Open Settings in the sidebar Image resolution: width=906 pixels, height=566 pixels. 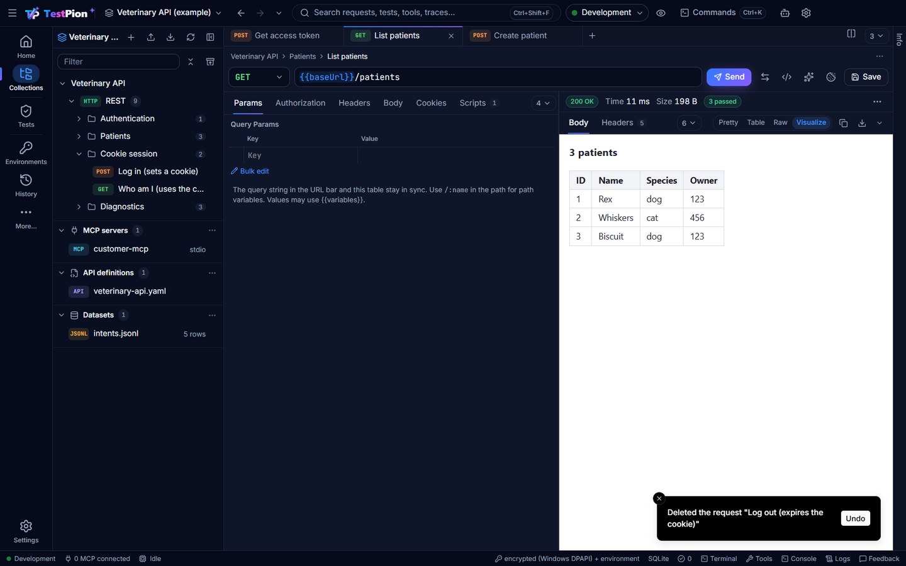click(x=26, y=531)
